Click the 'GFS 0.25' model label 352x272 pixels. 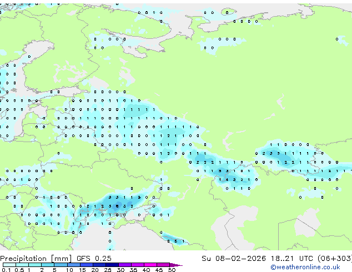click(x=94, y=259)
